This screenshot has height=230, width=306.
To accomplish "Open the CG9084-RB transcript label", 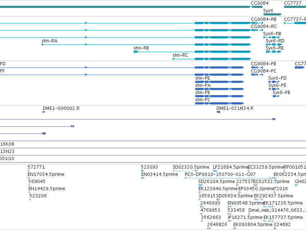I will pos(264,19).
